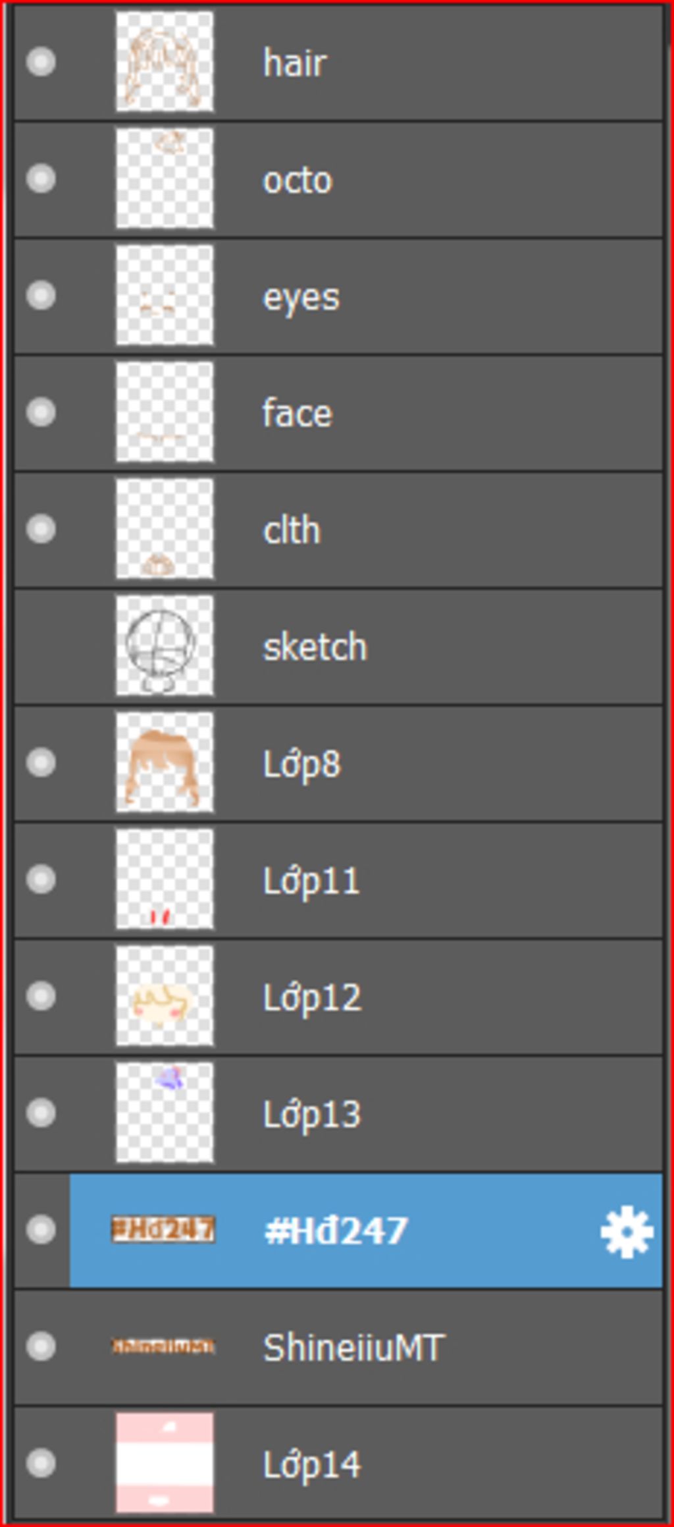674x1527 pixels.
Task: Hide the ShineiiuMT text layer
Action: [41, 1347]
